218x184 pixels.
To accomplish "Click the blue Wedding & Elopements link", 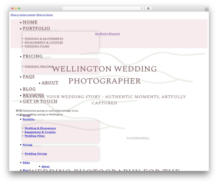I will click(x=40, y=128).
